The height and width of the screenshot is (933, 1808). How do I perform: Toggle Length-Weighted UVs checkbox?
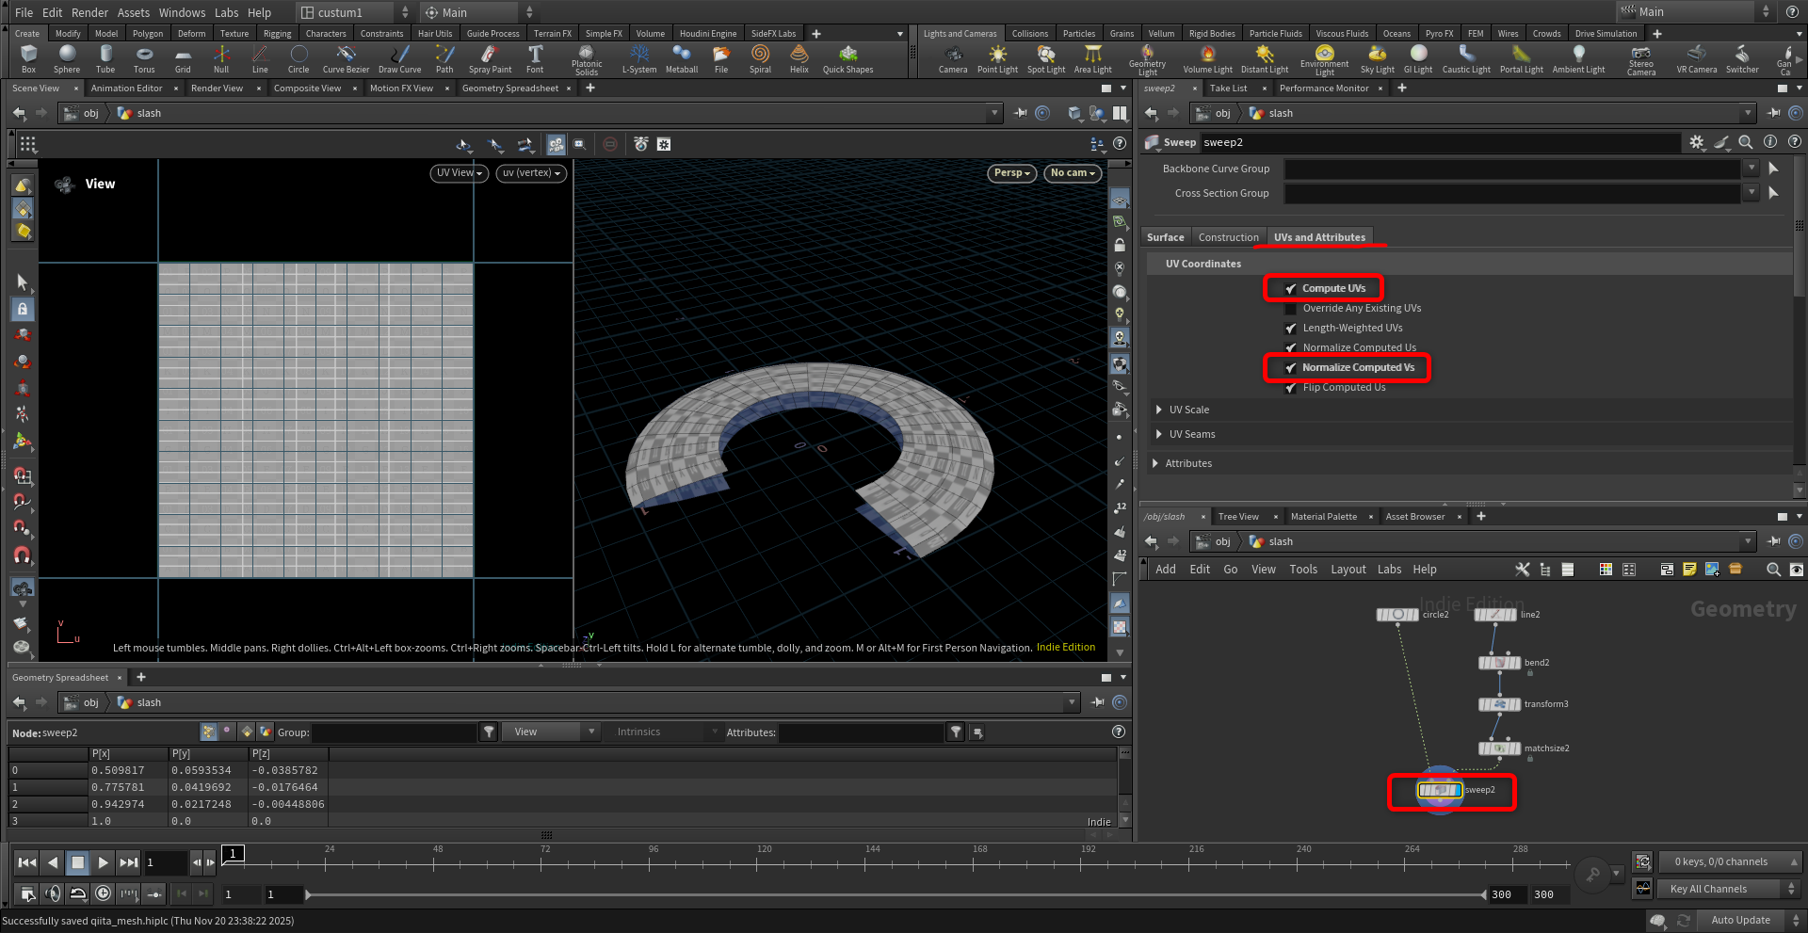(1291, 329)
